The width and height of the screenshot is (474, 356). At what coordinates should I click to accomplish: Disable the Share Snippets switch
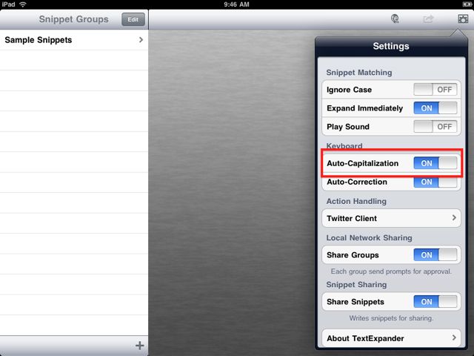click(x=435, y=302)
